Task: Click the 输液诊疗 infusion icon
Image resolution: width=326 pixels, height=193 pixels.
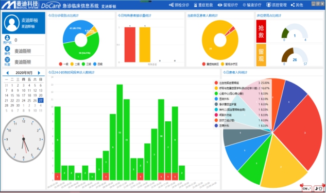Action: click(244, 5)
